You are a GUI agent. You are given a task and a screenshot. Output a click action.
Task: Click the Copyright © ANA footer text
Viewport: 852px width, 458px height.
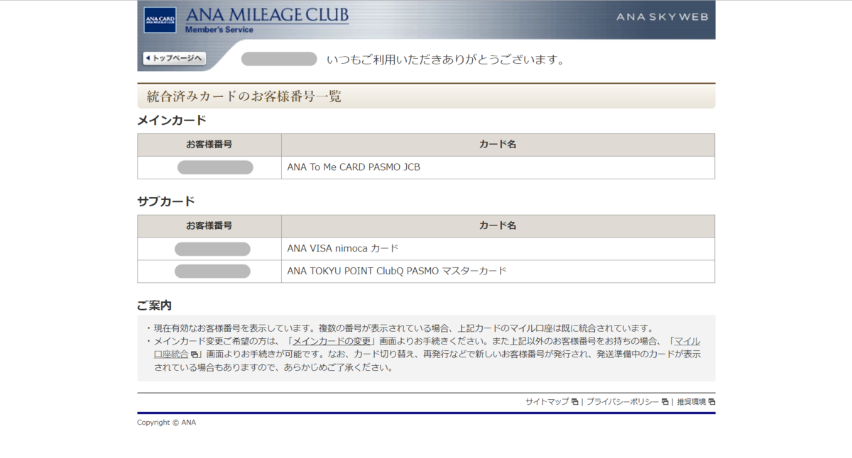pyautogui.click(x=166, y=423)
